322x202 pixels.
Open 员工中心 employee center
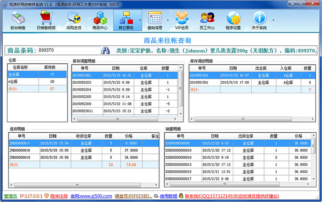[x=207, y=20]
